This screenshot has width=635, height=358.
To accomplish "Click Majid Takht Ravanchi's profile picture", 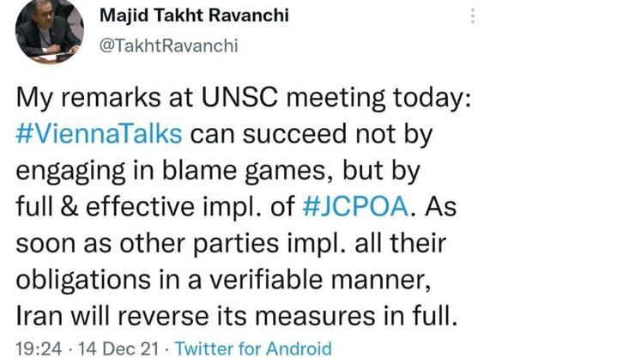I will pos(49,31).
